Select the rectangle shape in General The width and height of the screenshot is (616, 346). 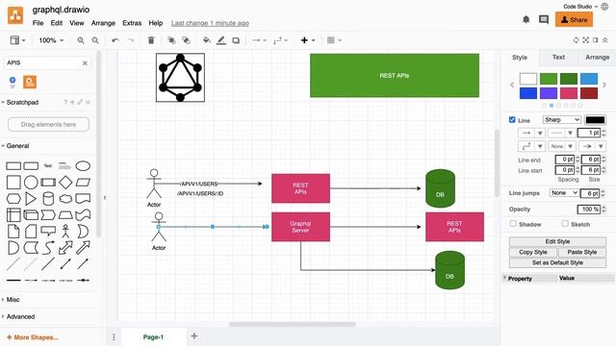(x=13, y=166)
